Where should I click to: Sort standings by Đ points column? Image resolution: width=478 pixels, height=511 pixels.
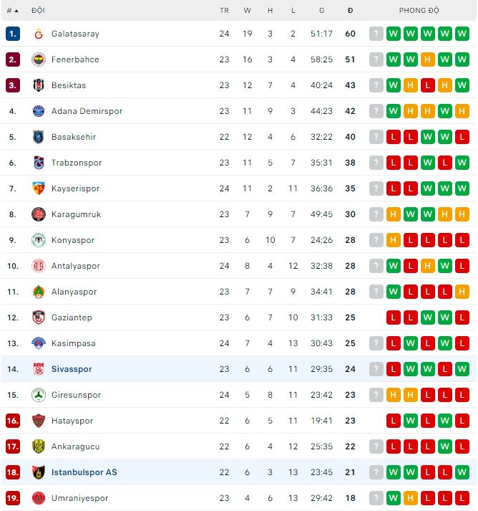350,11
